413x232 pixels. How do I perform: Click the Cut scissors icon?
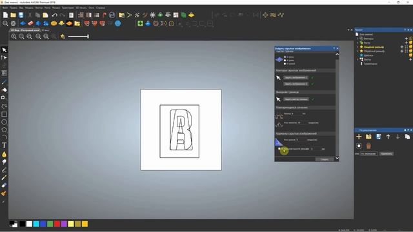point(30,15)
